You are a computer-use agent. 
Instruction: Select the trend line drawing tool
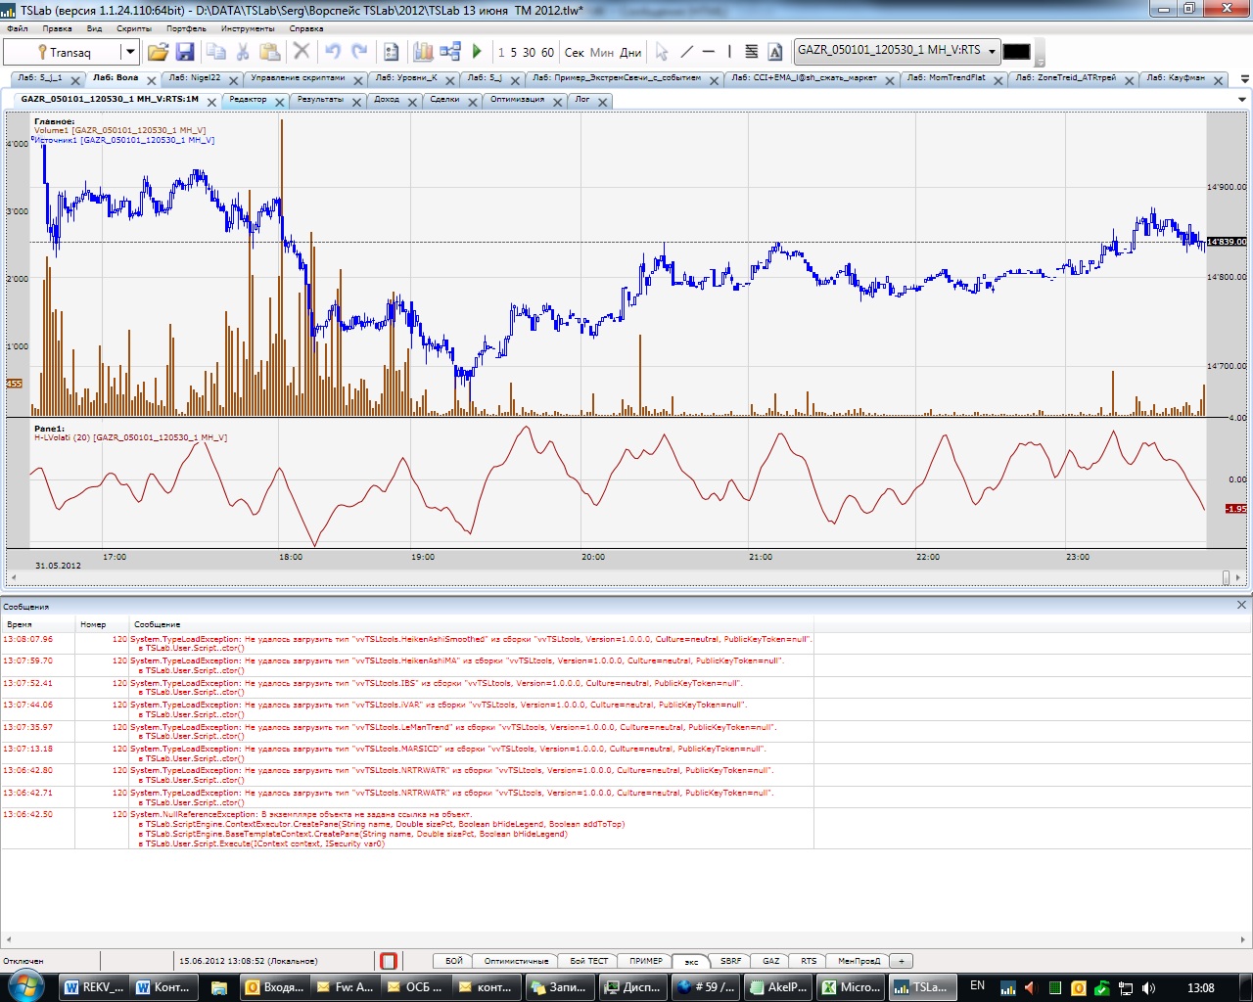tap(686, 52)
